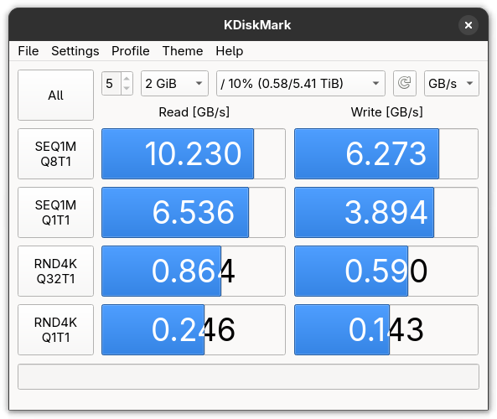This screenshot has height=419, width=497.
Task: Click the Read [GB/s] column header
Action: [194, 112]
